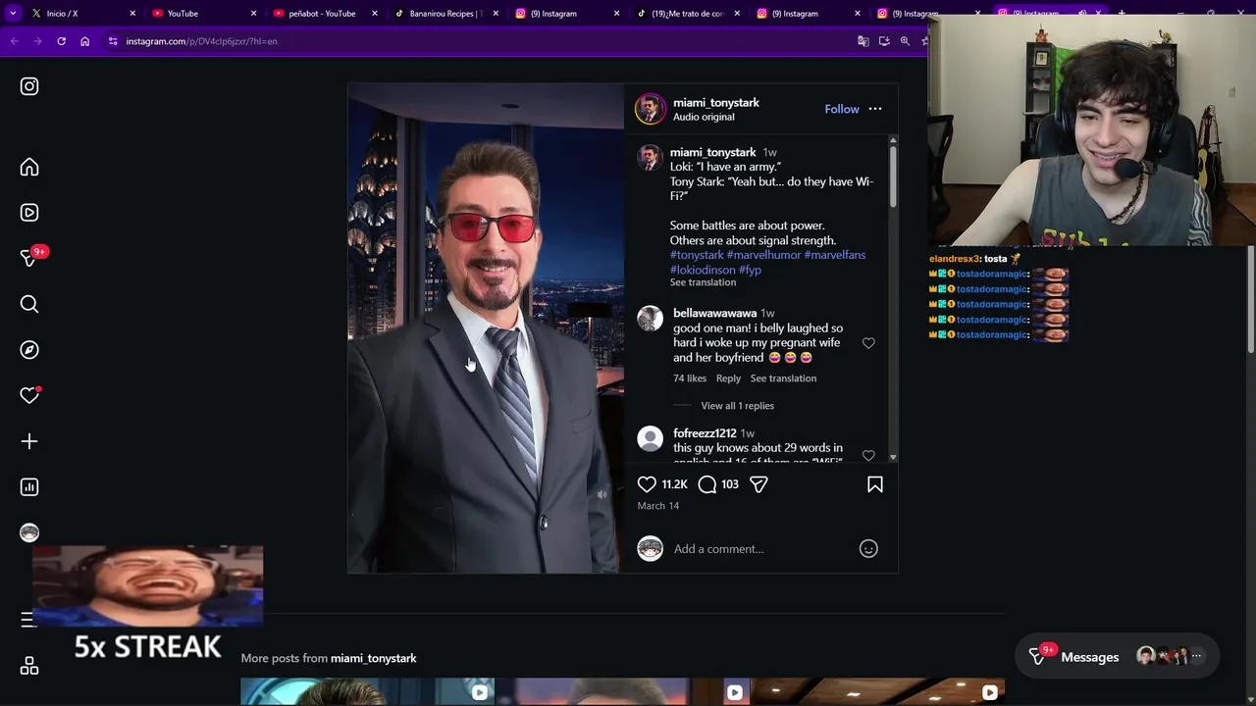Click the Tony Stark video post
The height and width of the screenshot is (706, 1256).
coord(486,328)
